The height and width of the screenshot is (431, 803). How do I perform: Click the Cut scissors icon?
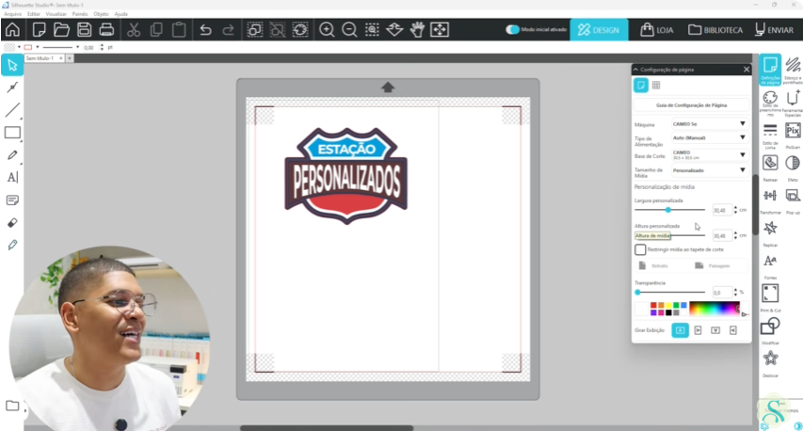[x=134, y=30]
